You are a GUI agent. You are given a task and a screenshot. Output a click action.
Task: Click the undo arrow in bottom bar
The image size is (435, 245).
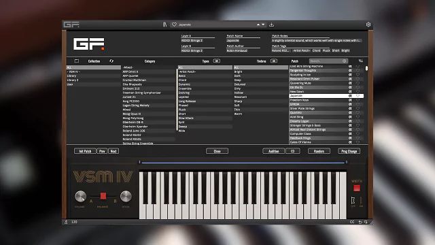[x=360, y=222]
